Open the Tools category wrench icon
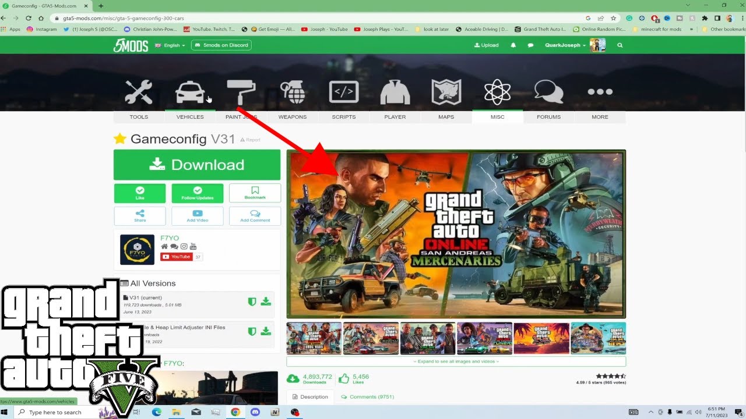The width and height of the screenshot is (746, 419). pyautogui.click(x=139, y=92)
